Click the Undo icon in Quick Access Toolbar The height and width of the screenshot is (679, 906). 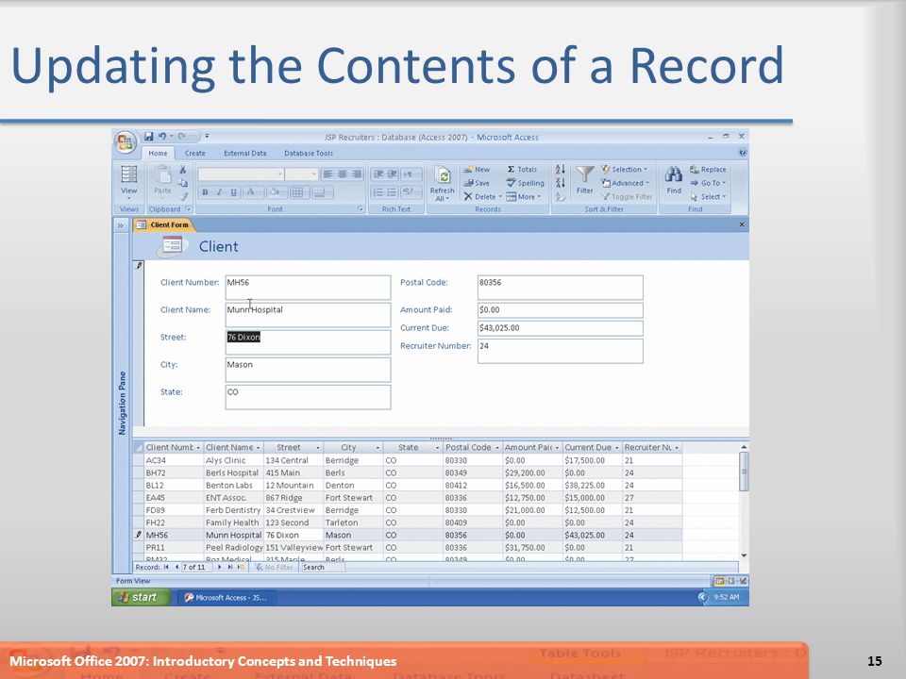163,137
